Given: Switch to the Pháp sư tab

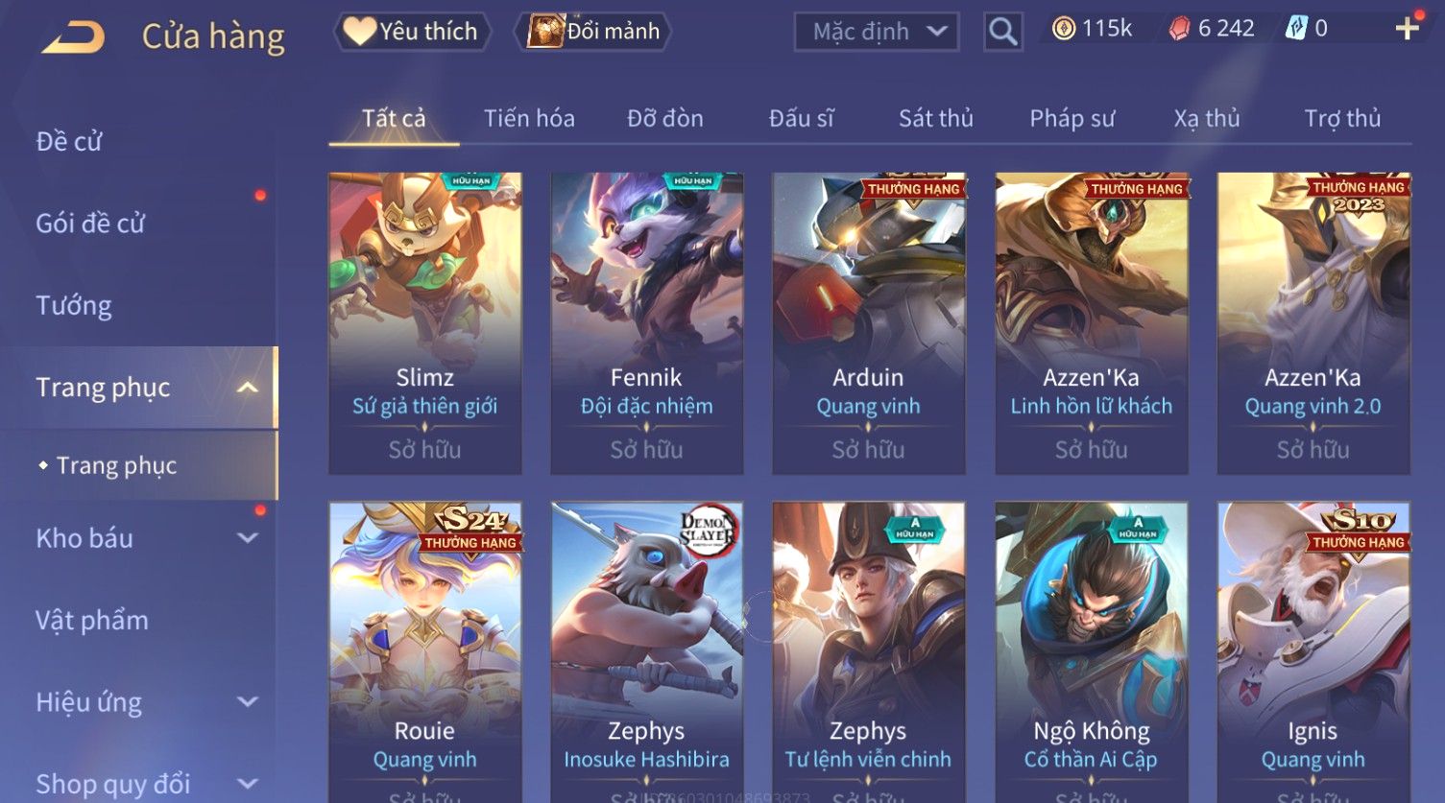Looking at the screenshot, I should (1072, 118).
